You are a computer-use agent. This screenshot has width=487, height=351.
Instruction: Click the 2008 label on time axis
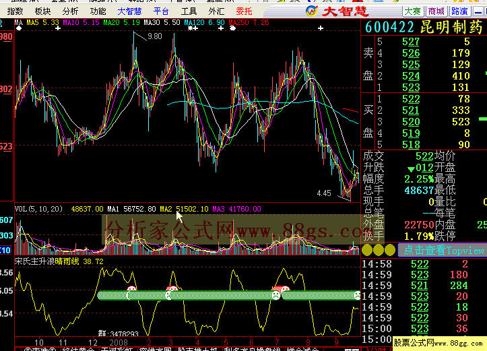[x=119, y=343]
